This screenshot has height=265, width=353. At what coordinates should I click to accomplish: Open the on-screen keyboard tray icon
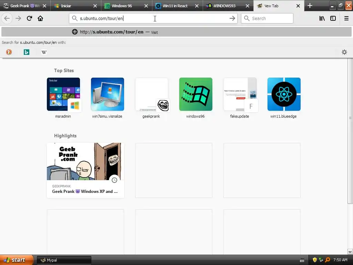tap(302, 260)
